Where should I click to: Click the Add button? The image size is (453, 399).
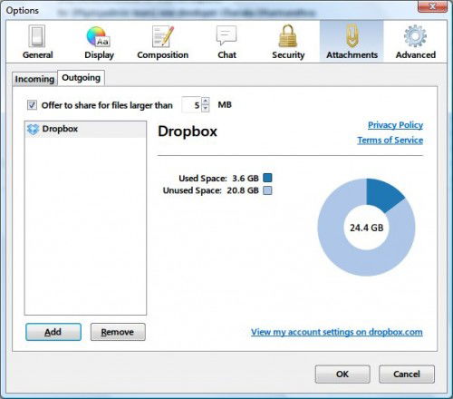click(53, 332)
